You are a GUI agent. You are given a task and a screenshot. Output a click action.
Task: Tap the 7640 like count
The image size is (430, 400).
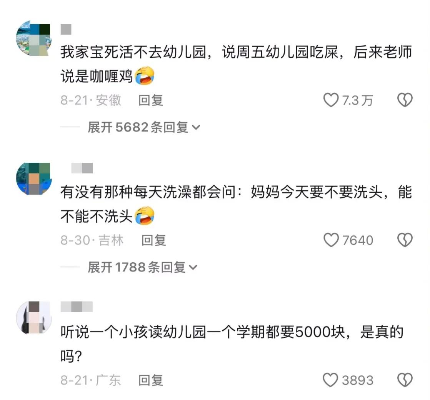click(x=358, y=240)
